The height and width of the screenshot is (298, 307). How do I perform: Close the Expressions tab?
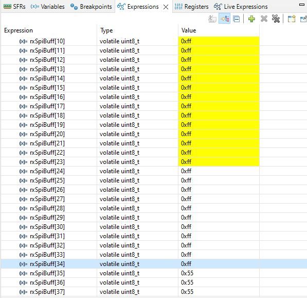point(166,7)
